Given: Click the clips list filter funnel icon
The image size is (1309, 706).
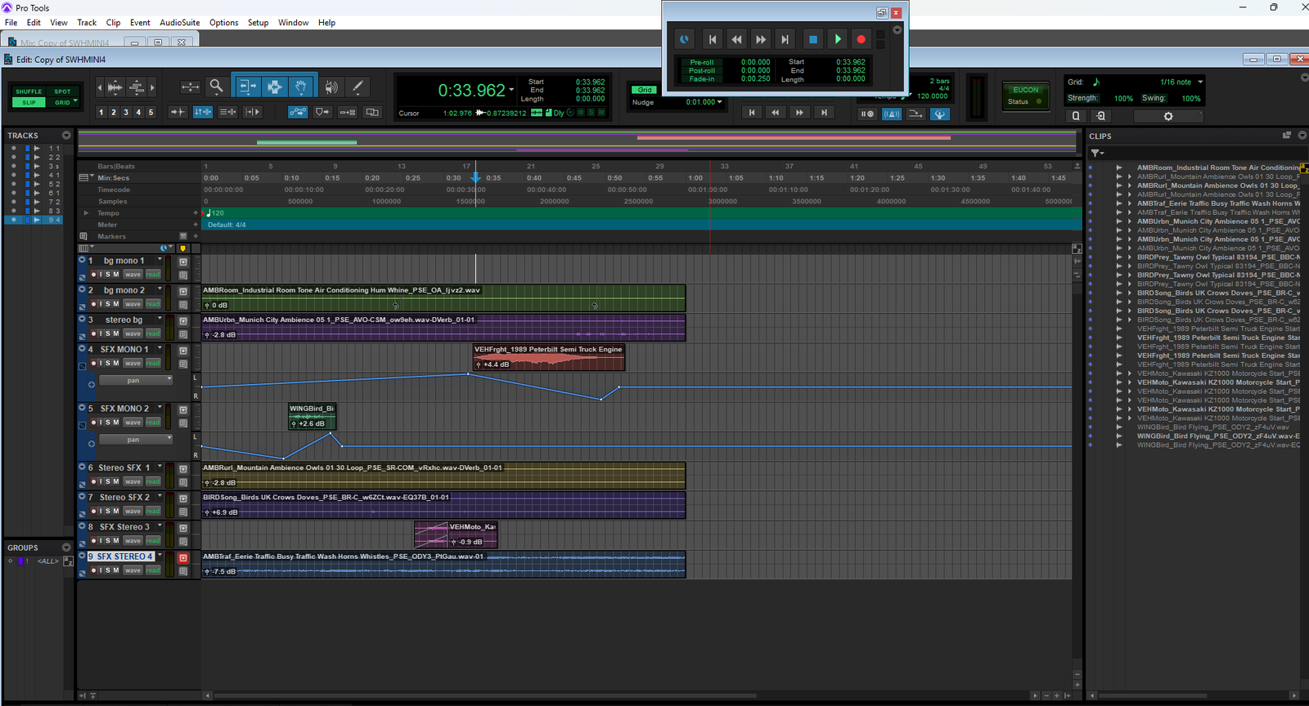Looking at the screenshot, I should [x=1097, y=153].
